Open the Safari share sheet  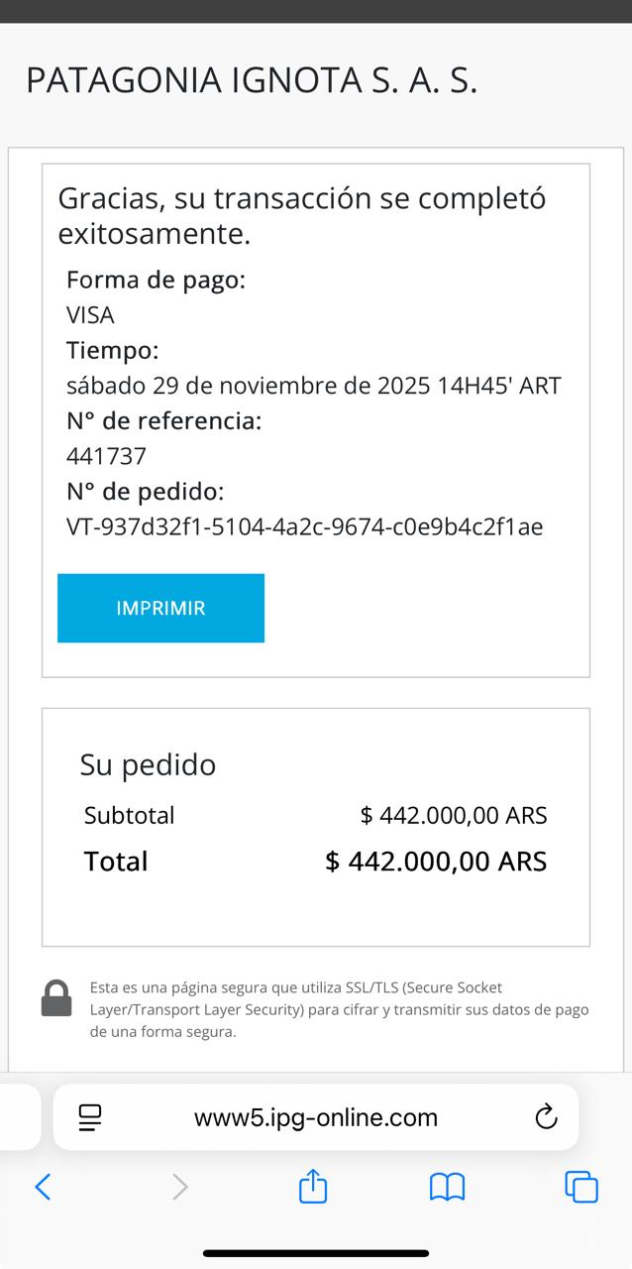[x=313, y=1186]
